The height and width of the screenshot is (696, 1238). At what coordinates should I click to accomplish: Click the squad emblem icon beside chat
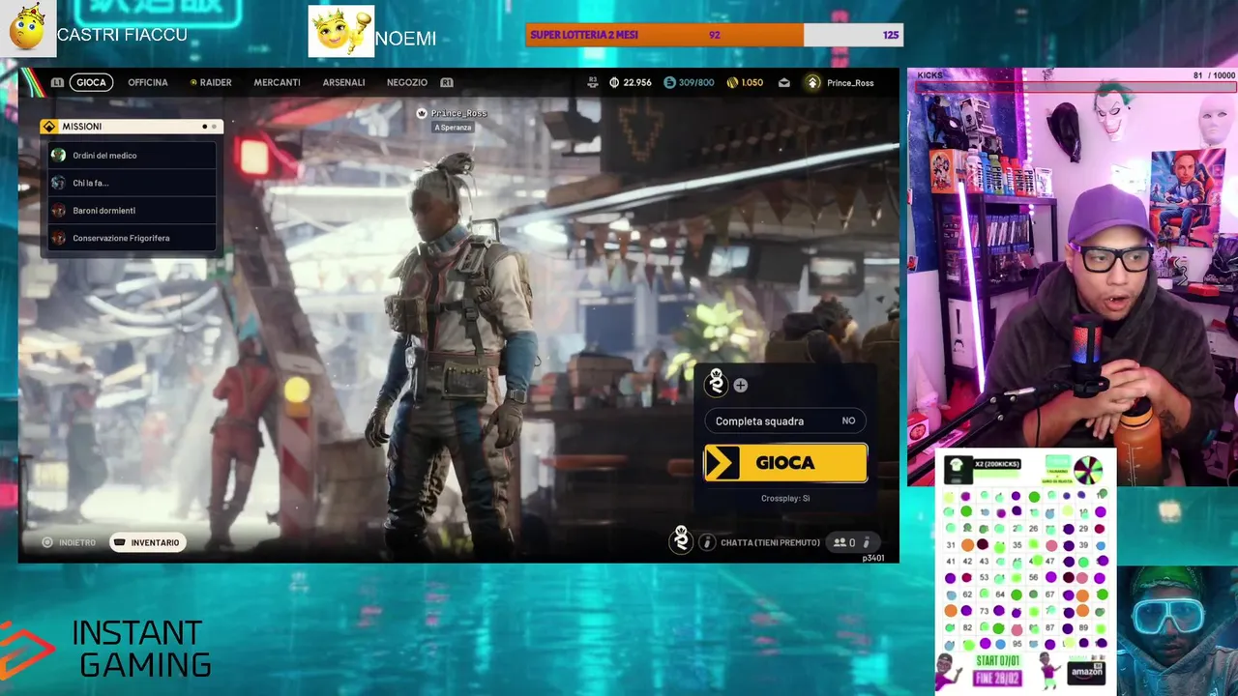coord(681,540)
